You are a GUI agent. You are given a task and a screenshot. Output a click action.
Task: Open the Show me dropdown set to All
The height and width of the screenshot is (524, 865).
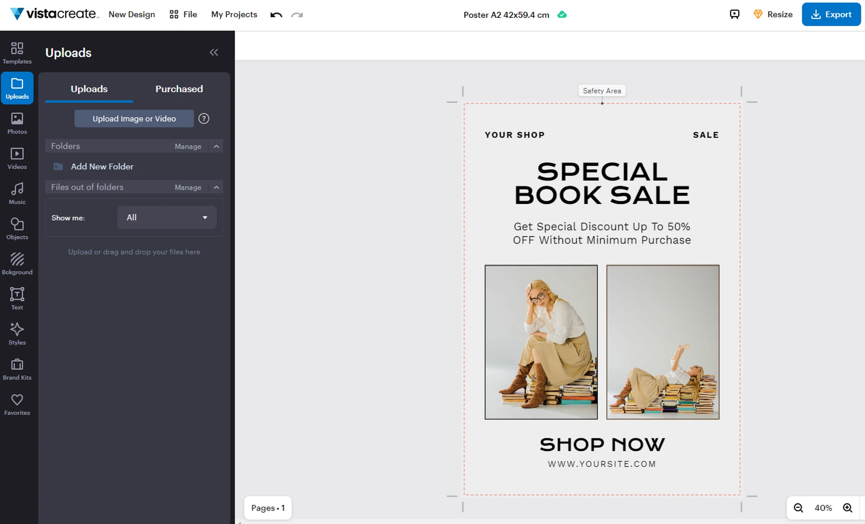point(167,218)
